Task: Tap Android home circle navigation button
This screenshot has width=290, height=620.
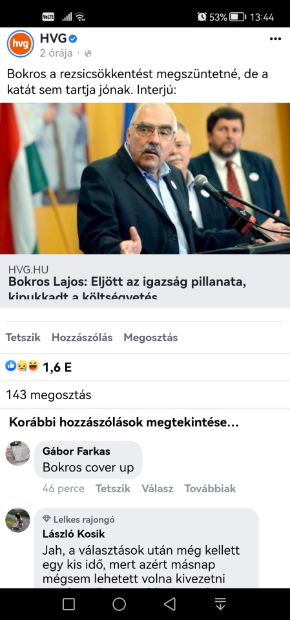Action: pyautogui.click(x=119, y=604)
